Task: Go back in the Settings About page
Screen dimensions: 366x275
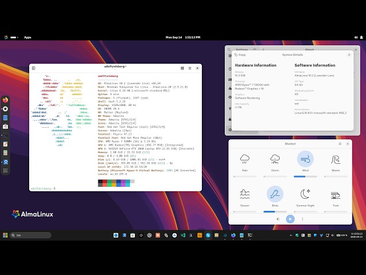Action: point(263,49)
